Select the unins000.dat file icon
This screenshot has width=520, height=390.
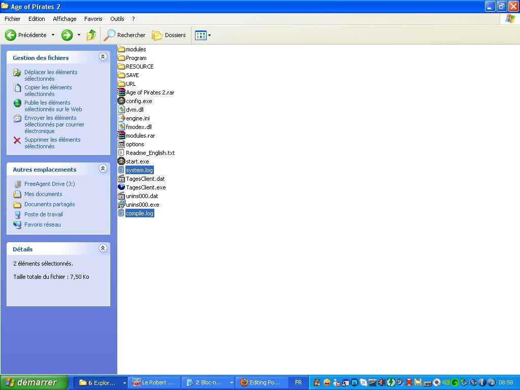point(121,196)
